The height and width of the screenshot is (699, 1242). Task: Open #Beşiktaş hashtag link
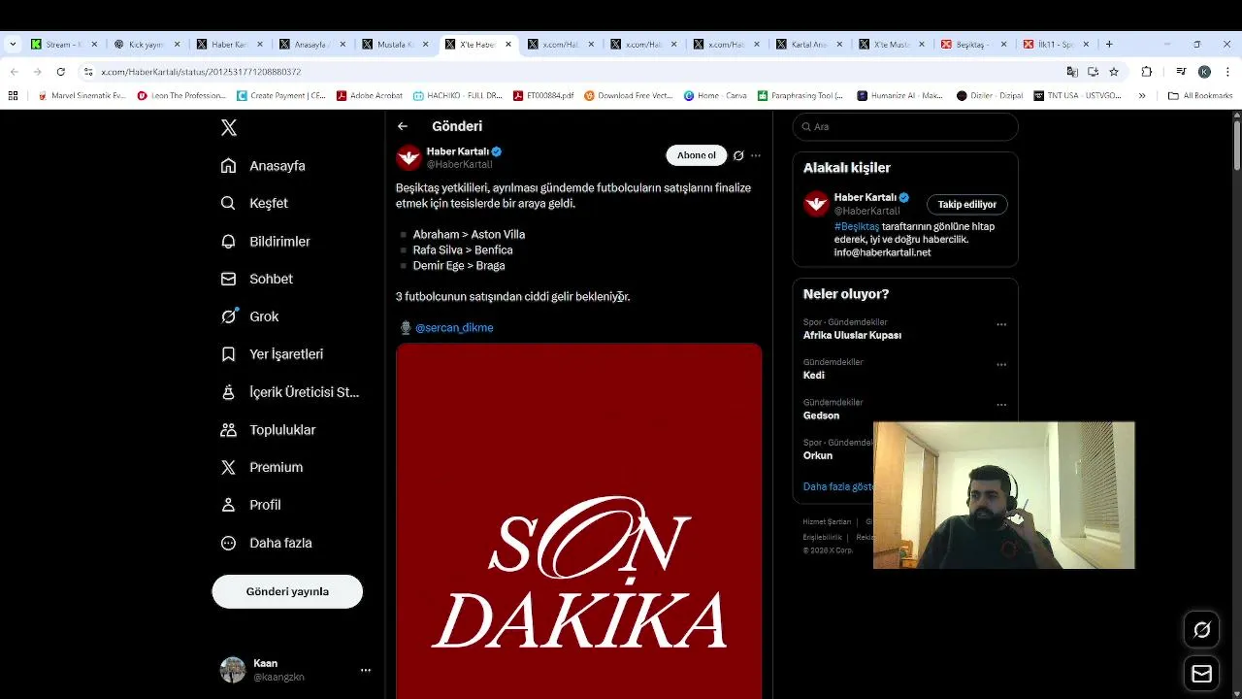pyautogui.click(x=857, y=226)
